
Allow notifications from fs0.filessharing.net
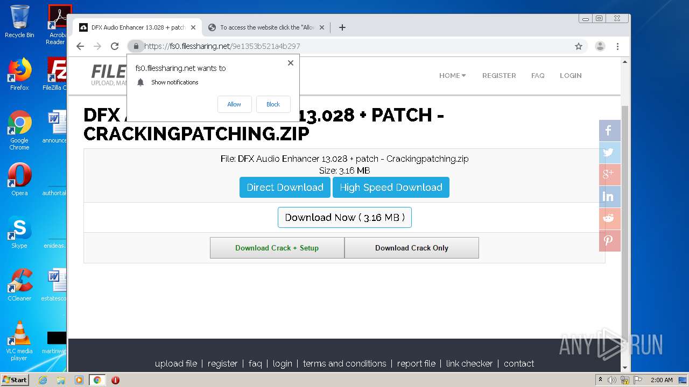(234, 104)
